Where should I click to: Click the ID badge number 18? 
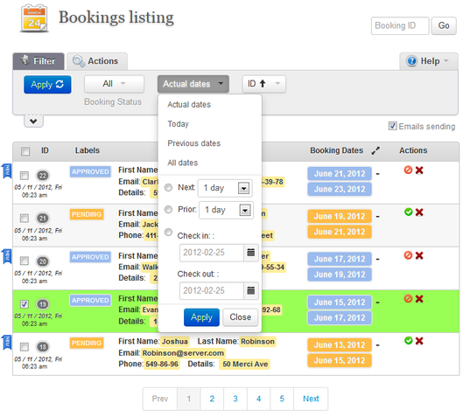pos(43,347)
